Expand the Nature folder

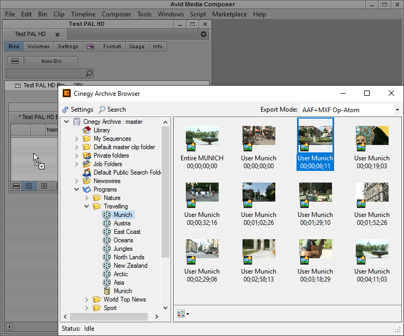[87, 198]
